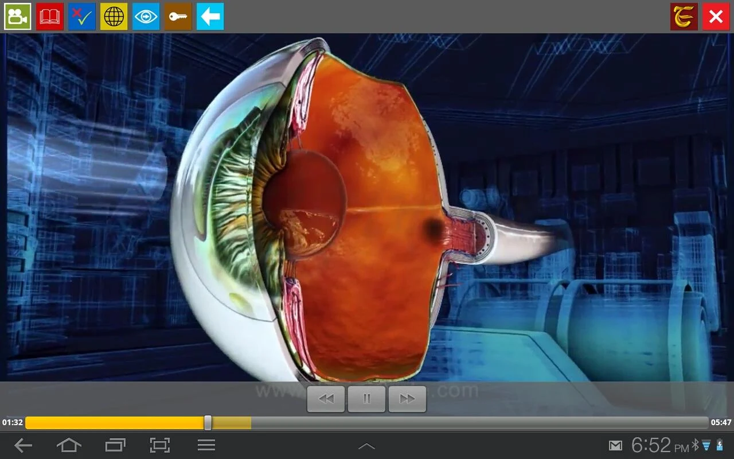Rewind the video

tap(326, 399)
